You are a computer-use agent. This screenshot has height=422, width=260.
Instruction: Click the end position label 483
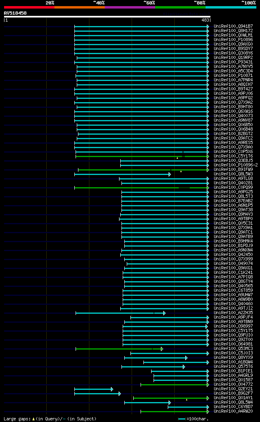[205, 20]
